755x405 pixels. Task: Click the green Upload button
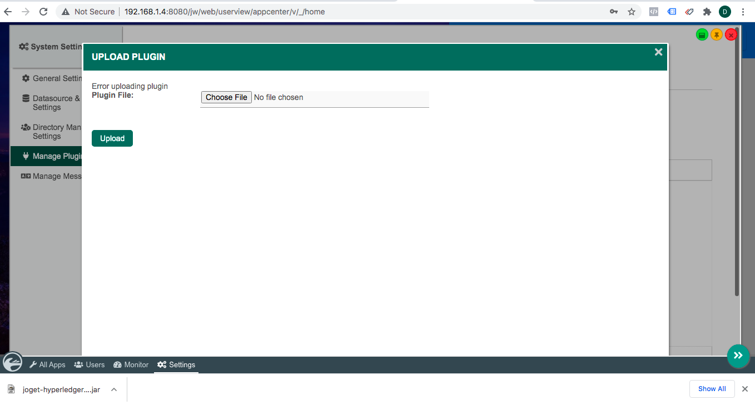point(112,138)
